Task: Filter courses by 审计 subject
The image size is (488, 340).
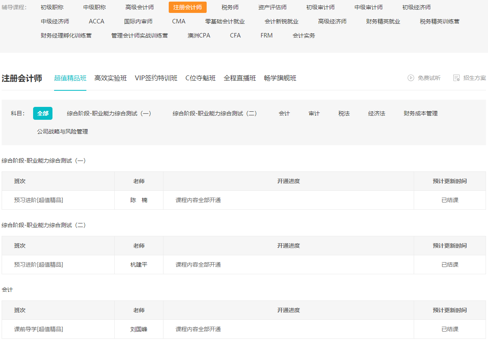Action: (314, 113)
